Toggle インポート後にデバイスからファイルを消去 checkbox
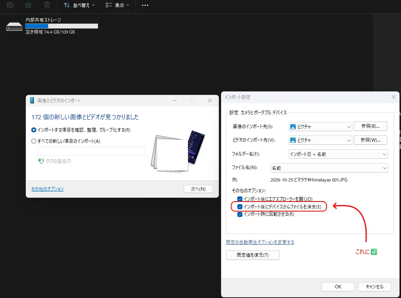This screenshot has height=298, width=401. (240, 207)
